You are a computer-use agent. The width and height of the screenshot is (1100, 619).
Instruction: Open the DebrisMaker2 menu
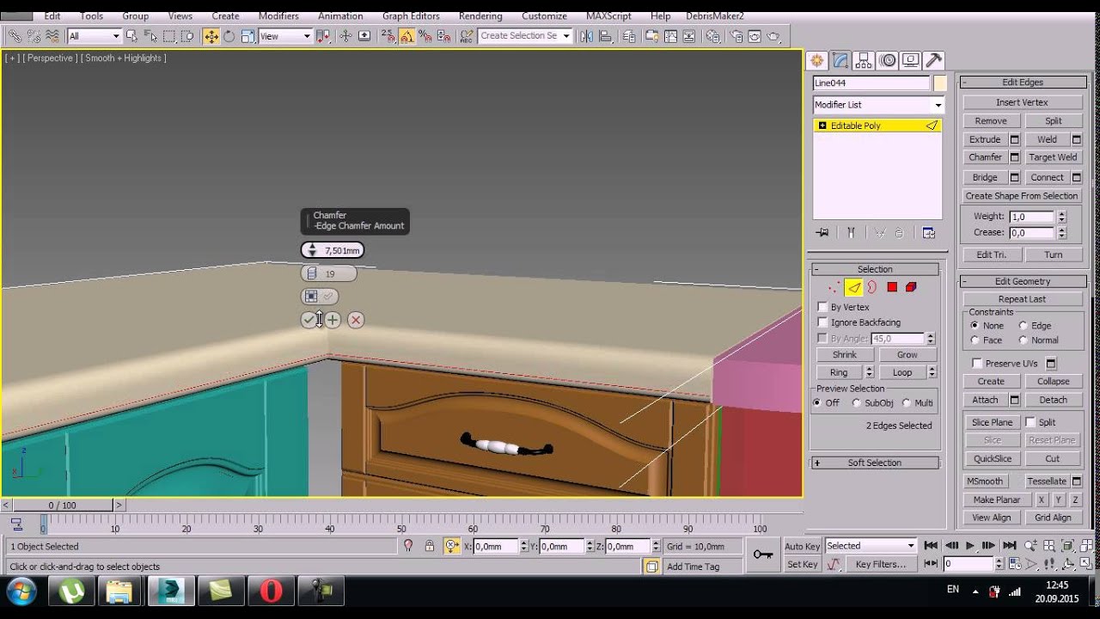715,15
